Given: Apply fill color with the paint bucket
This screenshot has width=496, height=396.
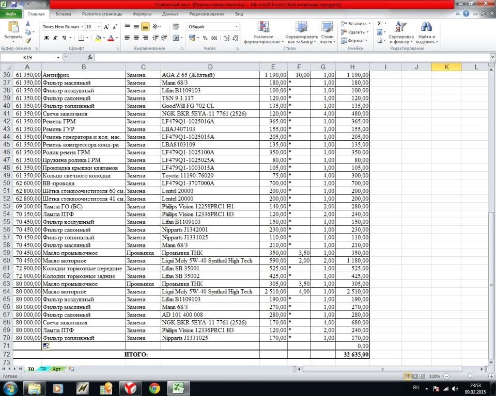Looking at the screenshot, I should coord(98,38).
